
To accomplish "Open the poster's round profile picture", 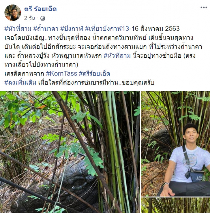I will 13,13.
